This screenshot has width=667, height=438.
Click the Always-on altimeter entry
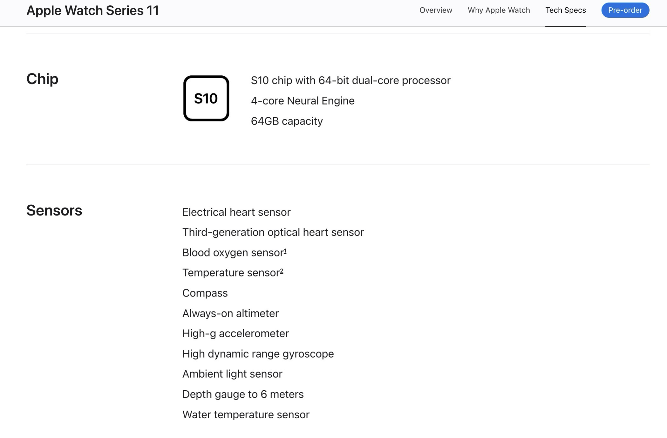pyautogui.click(x=230, y=313)
